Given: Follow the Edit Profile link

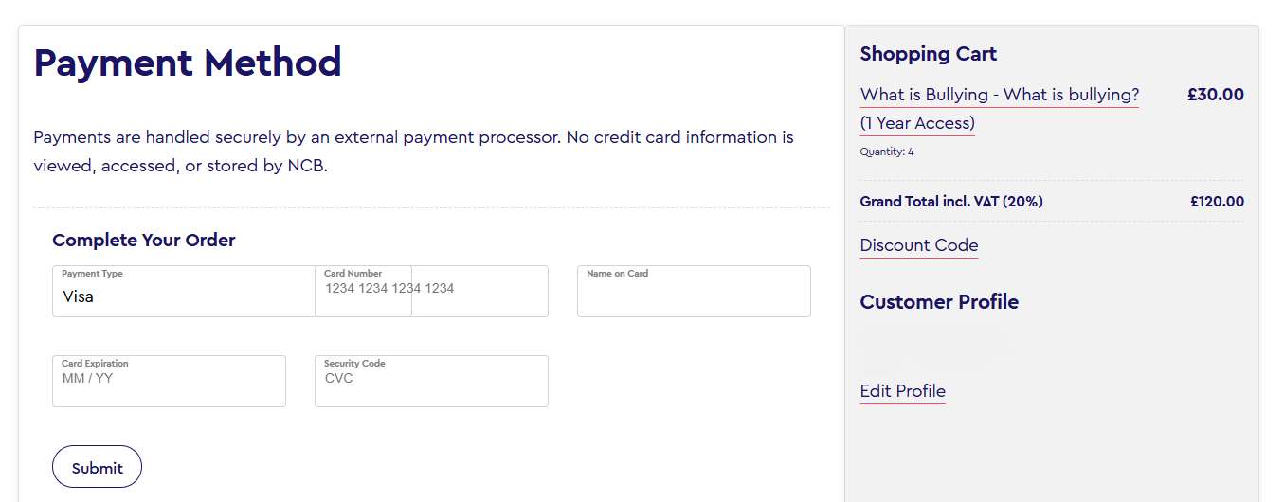Looking at the screenshot, I should 902,391.
